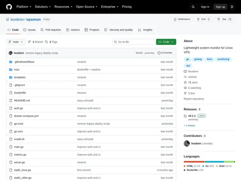The height and width of the screenshot is (181, 241).
Task: Open the appearance settings icon in header
Action: pos(232,7)
